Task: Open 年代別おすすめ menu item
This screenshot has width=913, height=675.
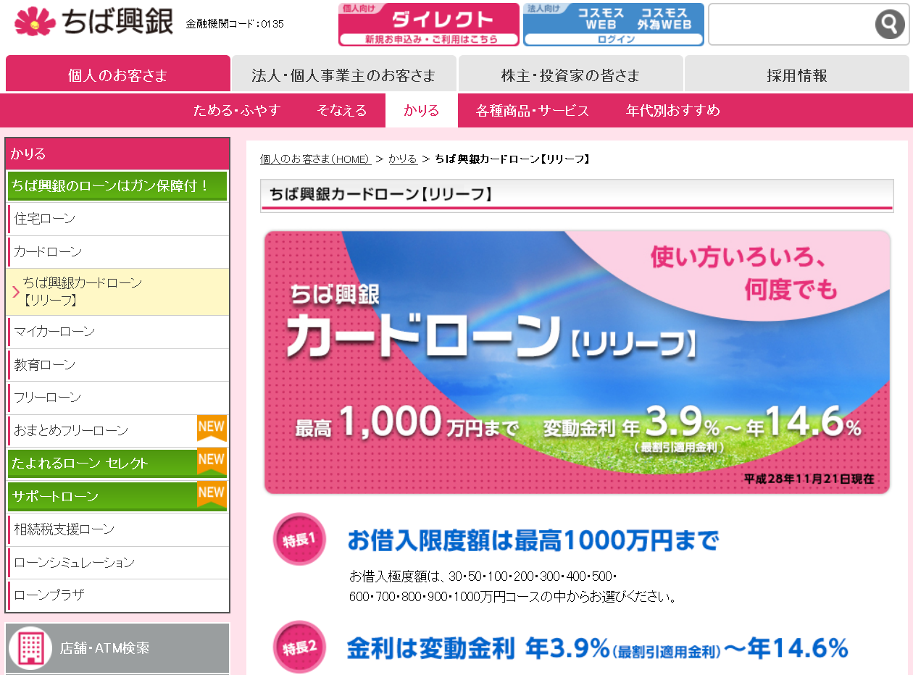Action: (x=673, y=111)
